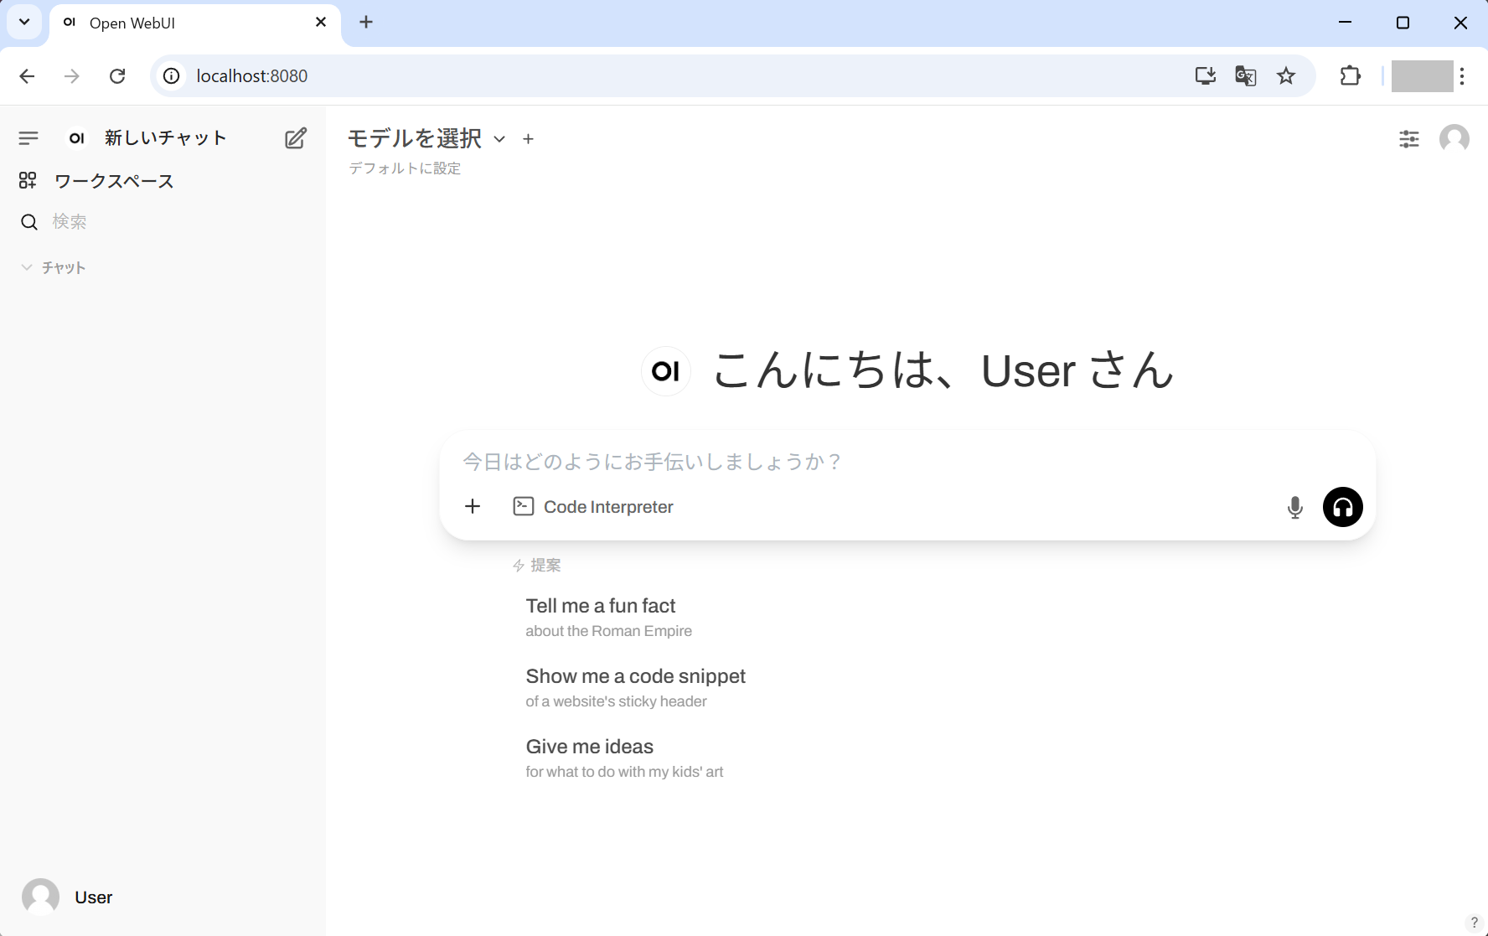The height and width of the screenshot is (936, 1488).
Task: Open the User menu at sidebar bottom
Action: point(69,897)
